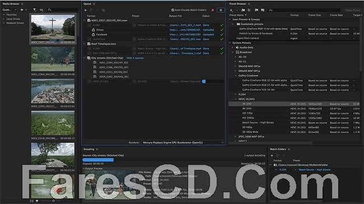Viewport: 364px width, 204px height.
Task: Toggle the Auto-Encode Watch Folders checkbox
Action: pos(172,10)
